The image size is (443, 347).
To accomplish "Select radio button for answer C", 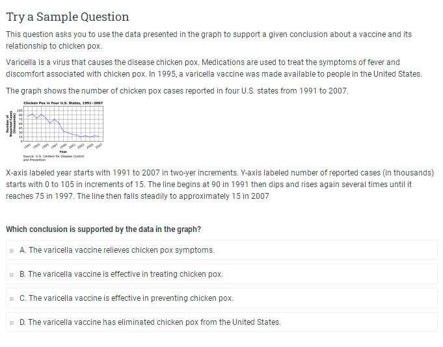I will [x=12, y=298].
